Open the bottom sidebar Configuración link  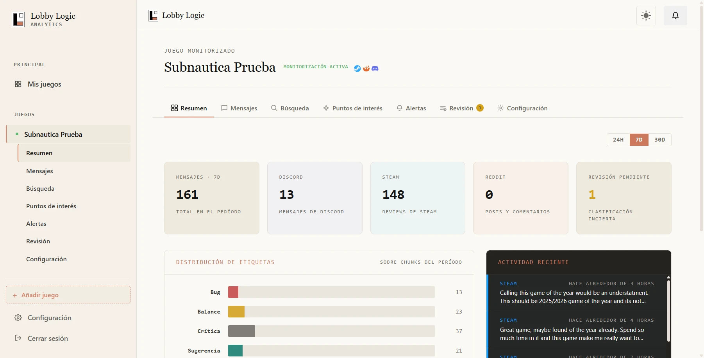tap(68, 318)
